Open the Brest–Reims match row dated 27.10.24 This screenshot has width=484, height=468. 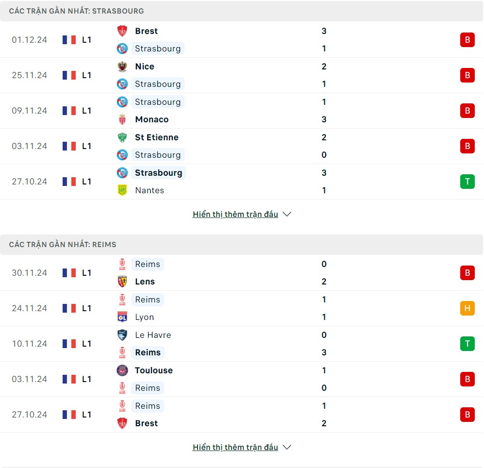pos(243,415)
